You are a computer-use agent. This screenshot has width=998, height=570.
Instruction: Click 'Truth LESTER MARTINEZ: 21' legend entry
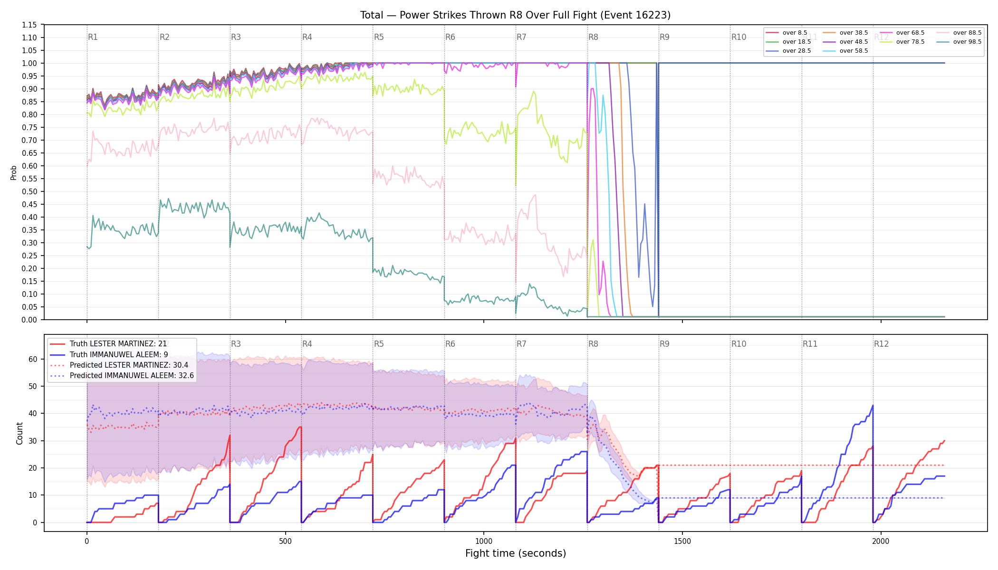(x=118, y=344)
